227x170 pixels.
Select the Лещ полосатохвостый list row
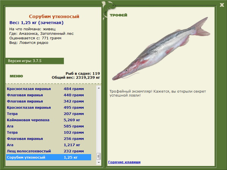point(45,151)
